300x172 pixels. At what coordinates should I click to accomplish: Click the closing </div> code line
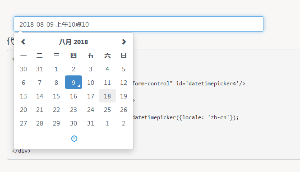click(21, 151)
